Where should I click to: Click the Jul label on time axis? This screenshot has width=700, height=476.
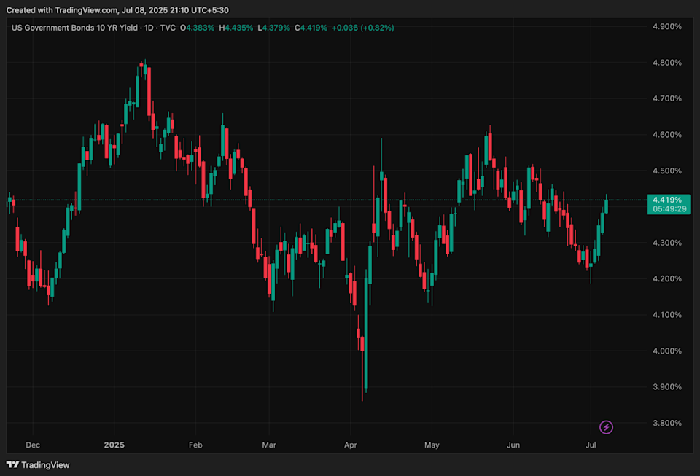591,445
